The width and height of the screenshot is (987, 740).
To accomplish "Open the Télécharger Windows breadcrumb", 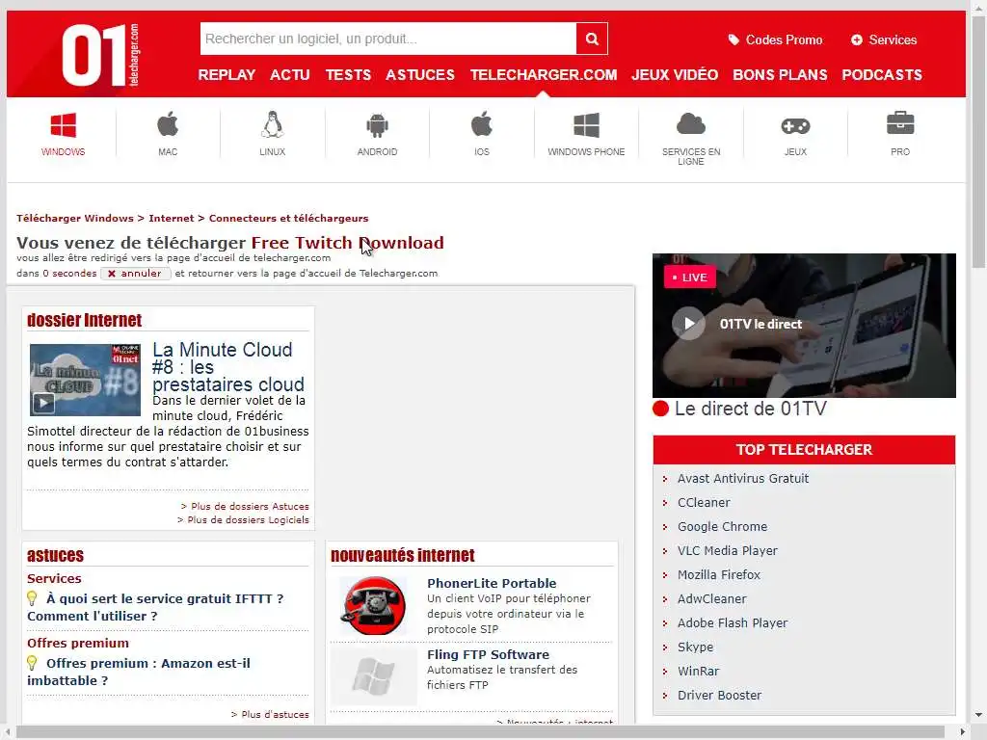I will tap(75, 219).
